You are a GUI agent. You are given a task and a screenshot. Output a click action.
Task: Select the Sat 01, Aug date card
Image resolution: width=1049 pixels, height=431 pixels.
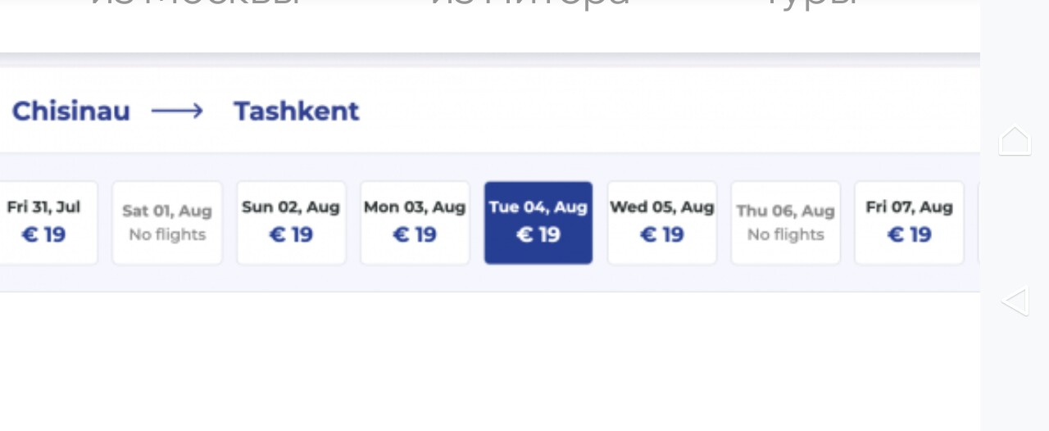(x=167, y=223)
